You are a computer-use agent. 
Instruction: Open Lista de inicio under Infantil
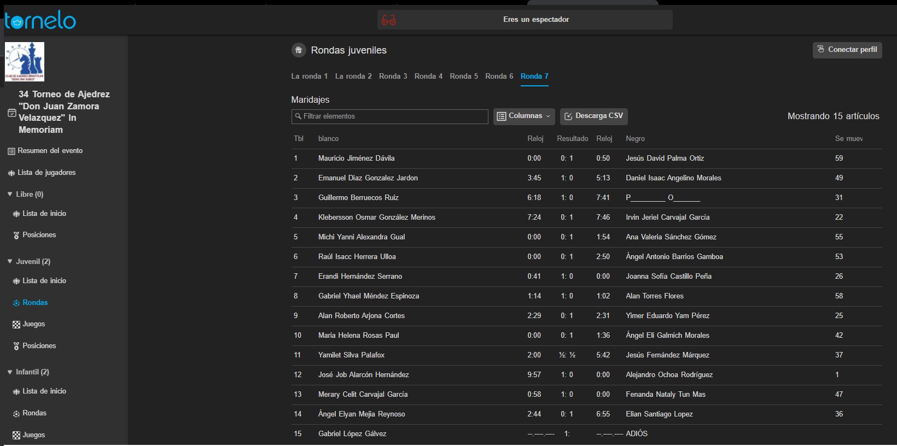(44, 391)
